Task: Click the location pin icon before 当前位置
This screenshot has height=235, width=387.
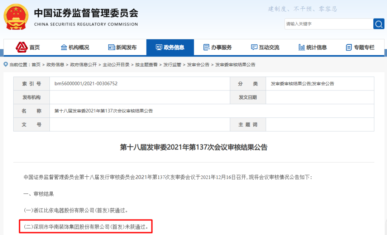Action: pos(6,64)
